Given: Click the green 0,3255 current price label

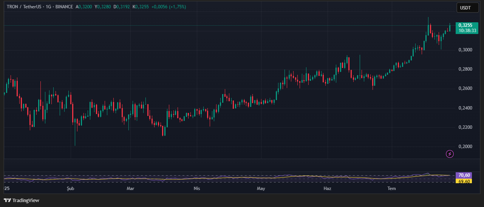Looking at the screenshot, I should click(x=467, y=25).
